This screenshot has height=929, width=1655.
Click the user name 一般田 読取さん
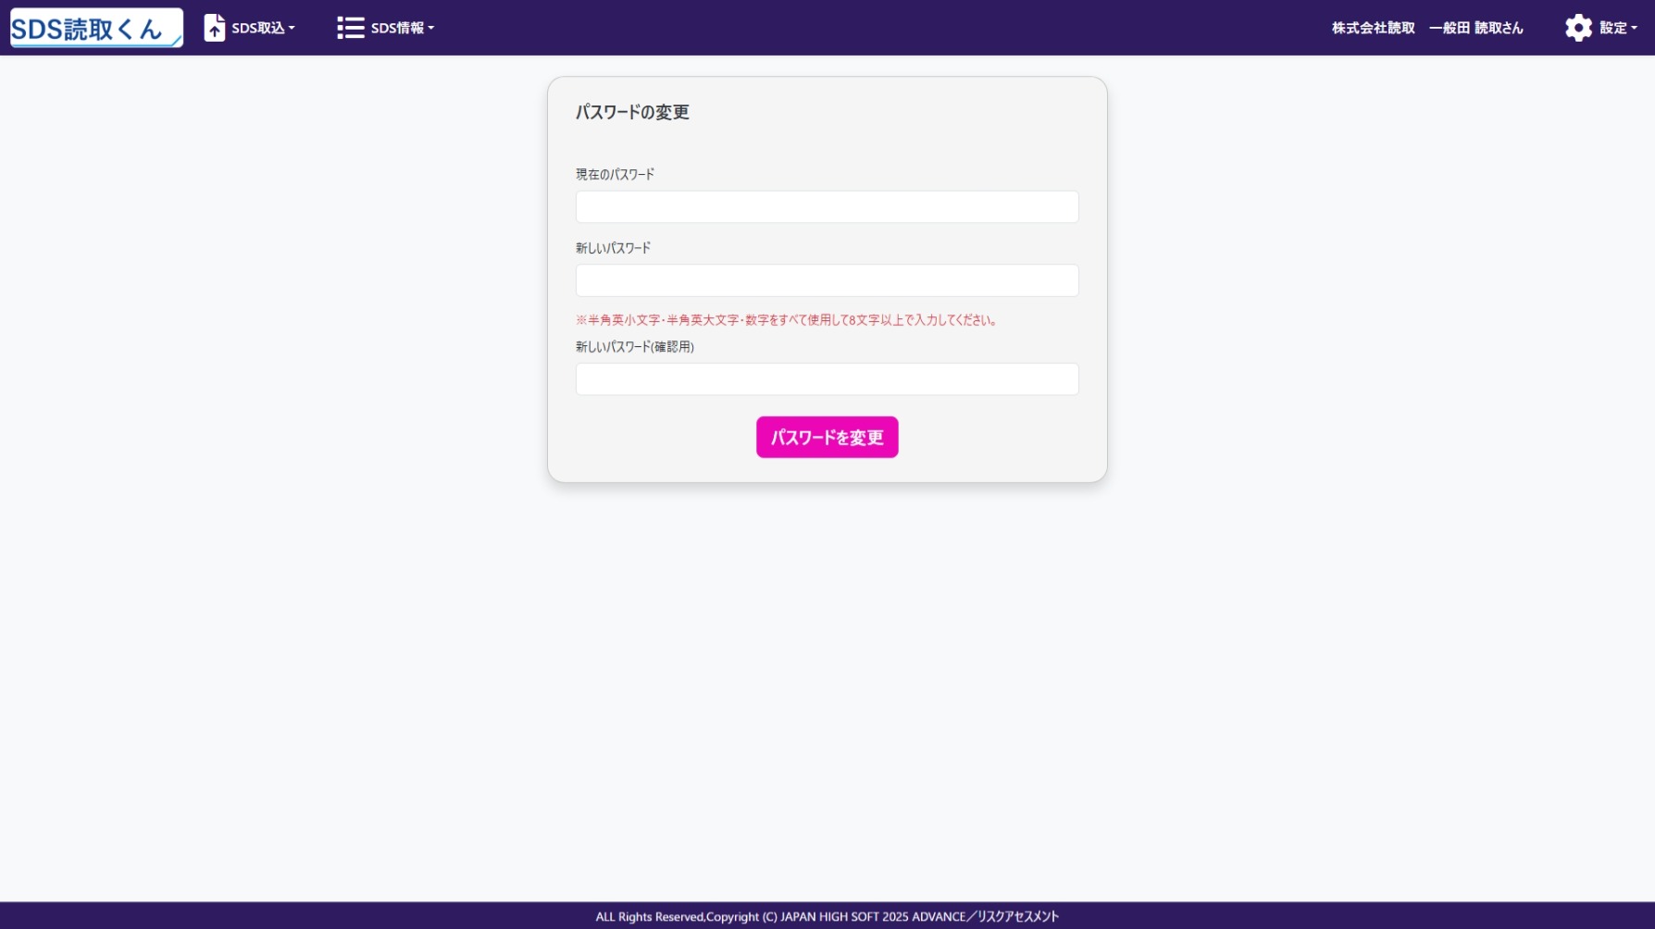click(x=1475, y=28)
